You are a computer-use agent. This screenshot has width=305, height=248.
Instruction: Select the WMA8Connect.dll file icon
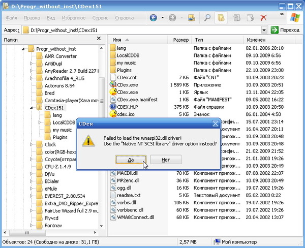(113, 218)
